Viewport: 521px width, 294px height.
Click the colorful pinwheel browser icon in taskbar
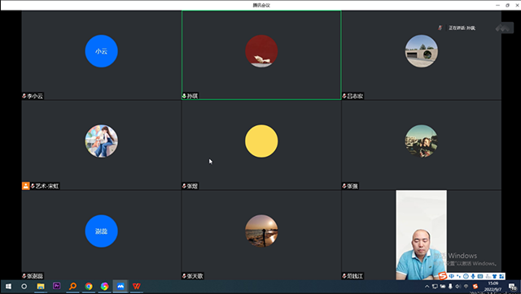104,286
